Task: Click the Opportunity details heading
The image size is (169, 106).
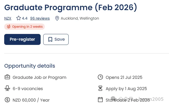Action: (30, 66)
